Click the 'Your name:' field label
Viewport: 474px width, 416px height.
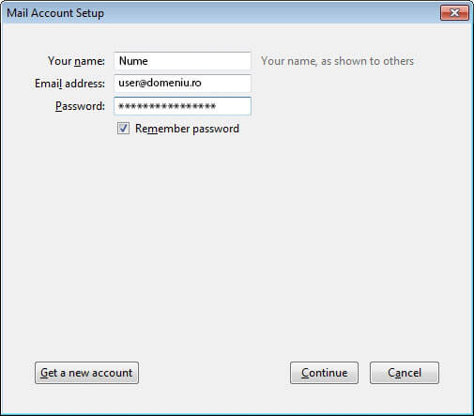click(x=76, y=61)
